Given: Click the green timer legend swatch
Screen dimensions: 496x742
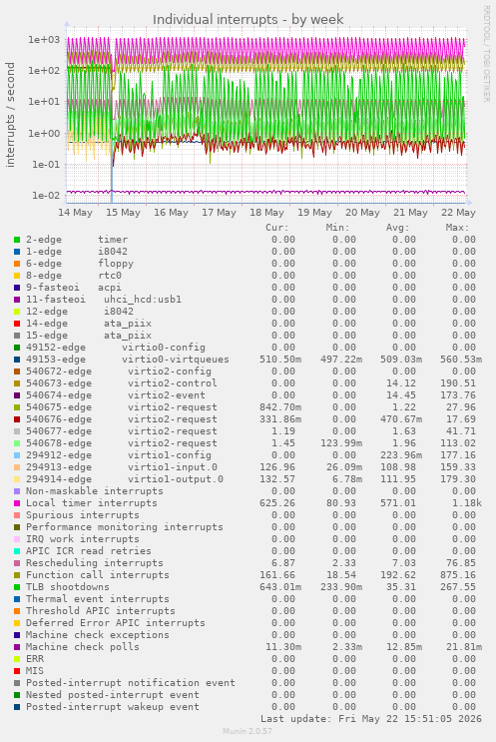Looking at the screenshot, I should [x=17, y=240].
